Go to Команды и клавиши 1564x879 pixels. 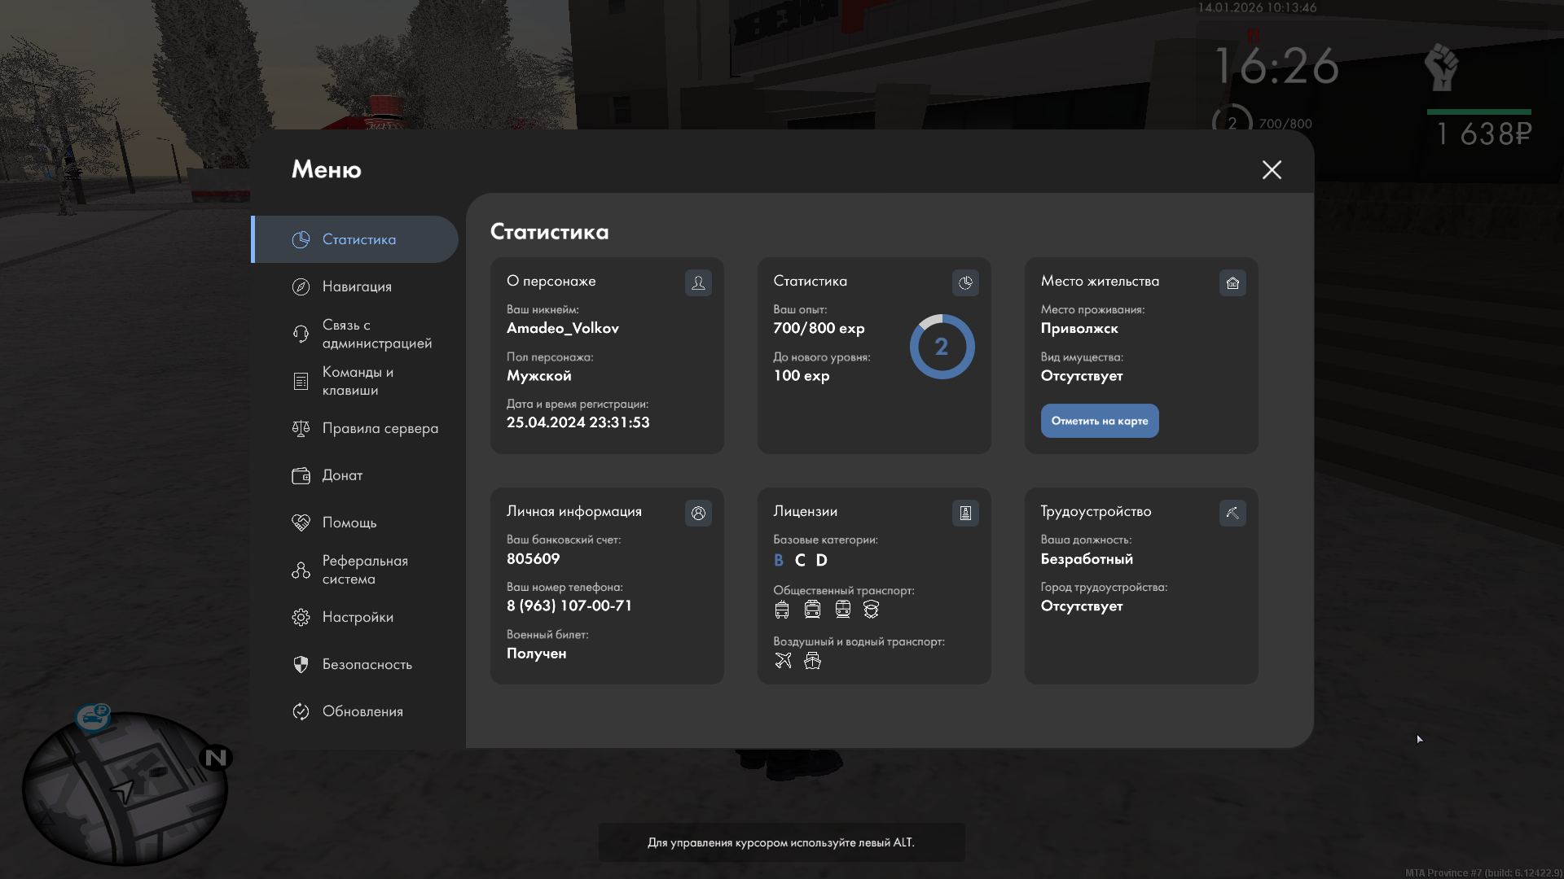[357, 381]
